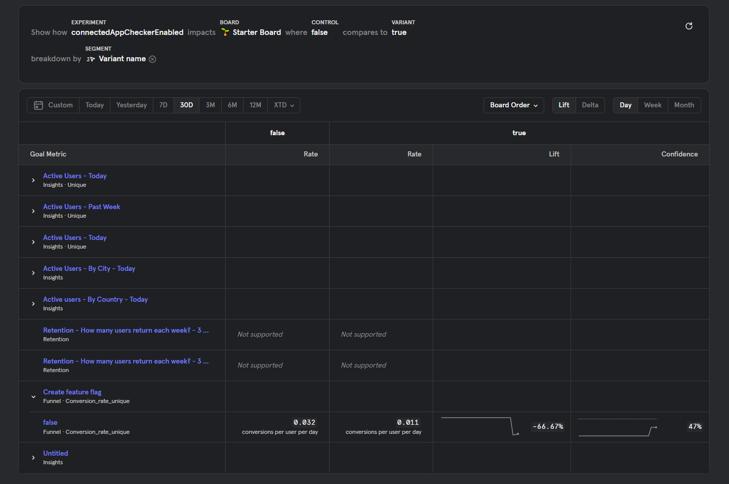729x484 pixels.
Task: Switch results to Delta view
Action: point(590,105)
